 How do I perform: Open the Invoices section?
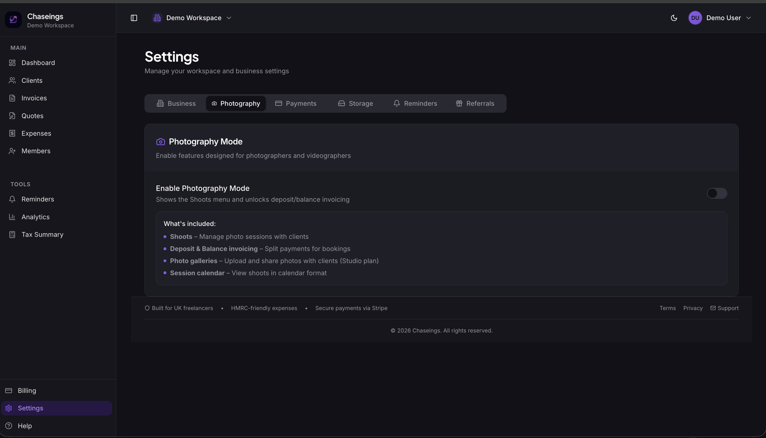tap(34, 98)
